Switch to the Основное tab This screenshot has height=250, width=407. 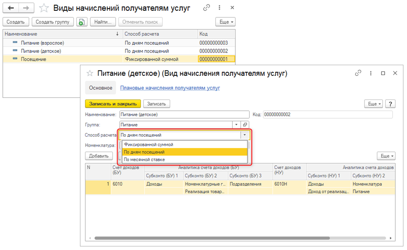click(x=101, y=88)
